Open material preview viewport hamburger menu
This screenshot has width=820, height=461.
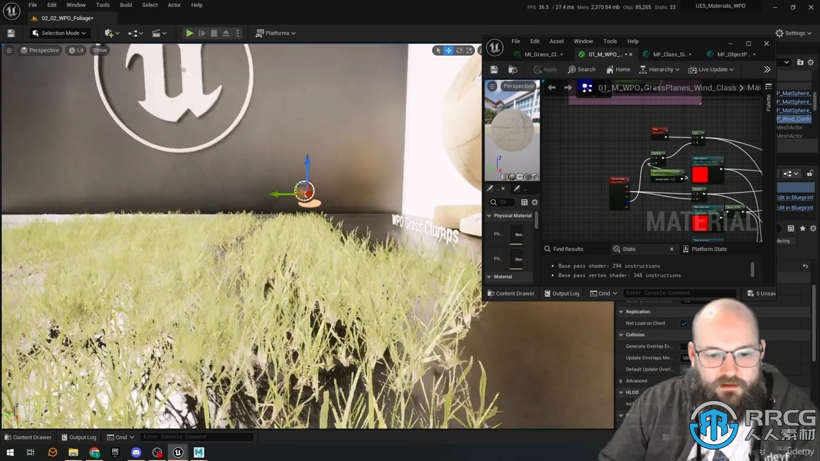click(x=492, y=86)
